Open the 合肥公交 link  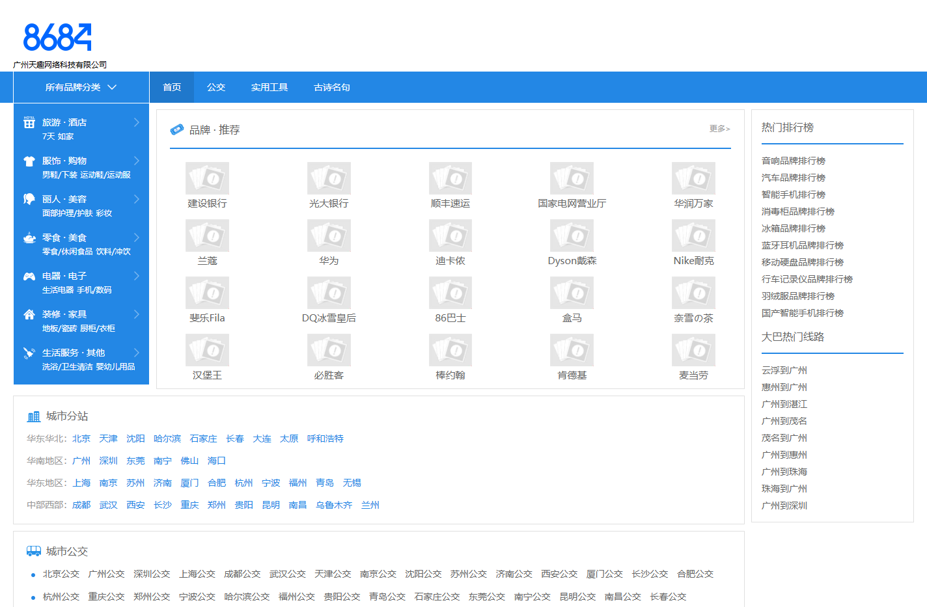[x=695, y=574]
